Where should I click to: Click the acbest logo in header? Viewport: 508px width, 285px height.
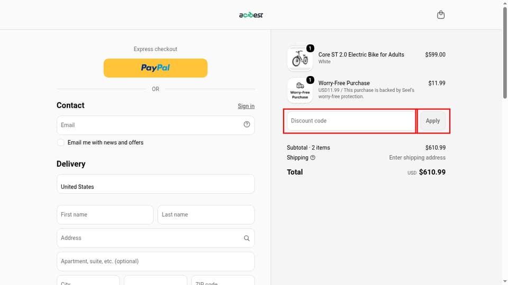click(251, 15)
